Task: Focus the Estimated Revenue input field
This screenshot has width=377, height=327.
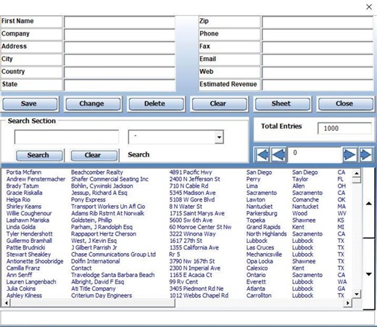Action: pos(318,85)
